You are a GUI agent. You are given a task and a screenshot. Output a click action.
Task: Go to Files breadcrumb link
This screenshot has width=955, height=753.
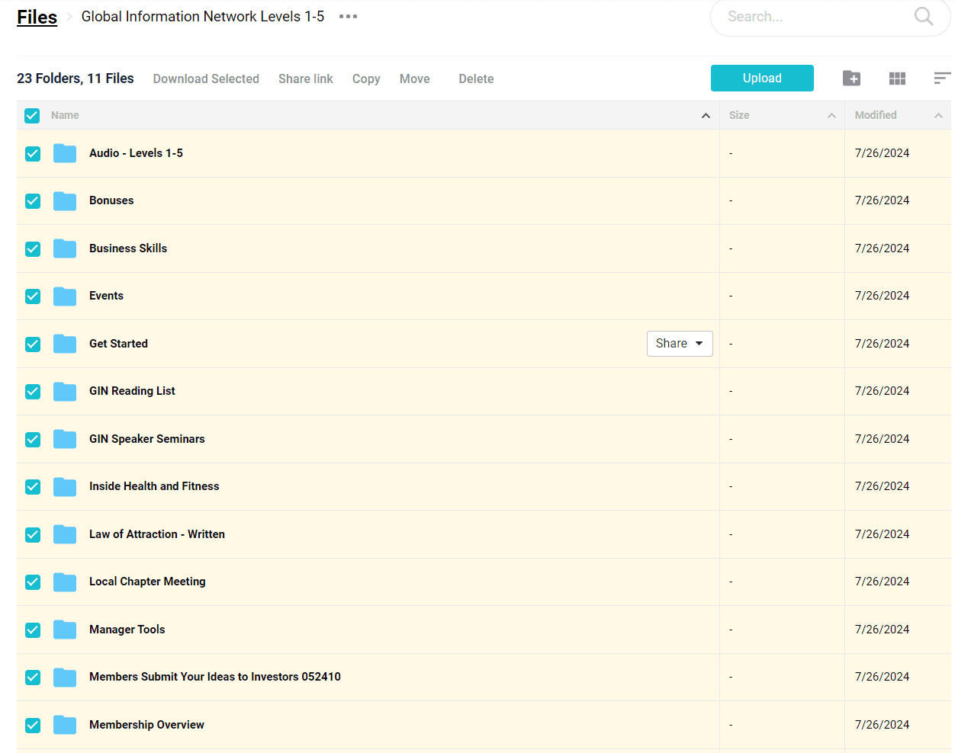tap(37, 17)
